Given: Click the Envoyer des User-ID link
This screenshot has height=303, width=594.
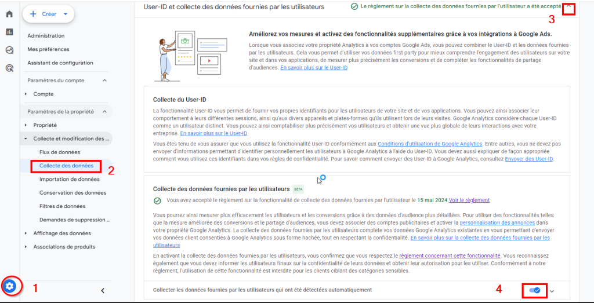Looking at the screenshot, I should 528,159.
